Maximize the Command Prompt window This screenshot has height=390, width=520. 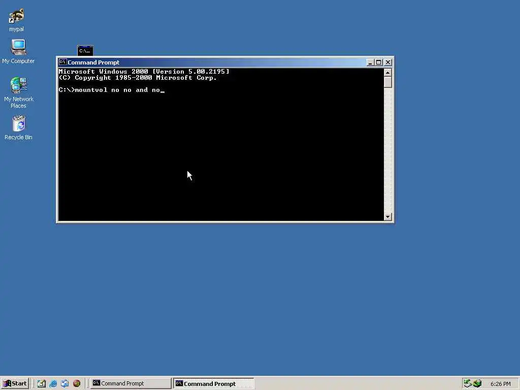pos(378,62)
